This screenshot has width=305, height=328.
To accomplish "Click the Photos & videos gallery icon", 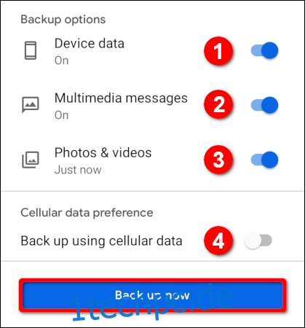I will pyautogui.click(x=31, y=160).
